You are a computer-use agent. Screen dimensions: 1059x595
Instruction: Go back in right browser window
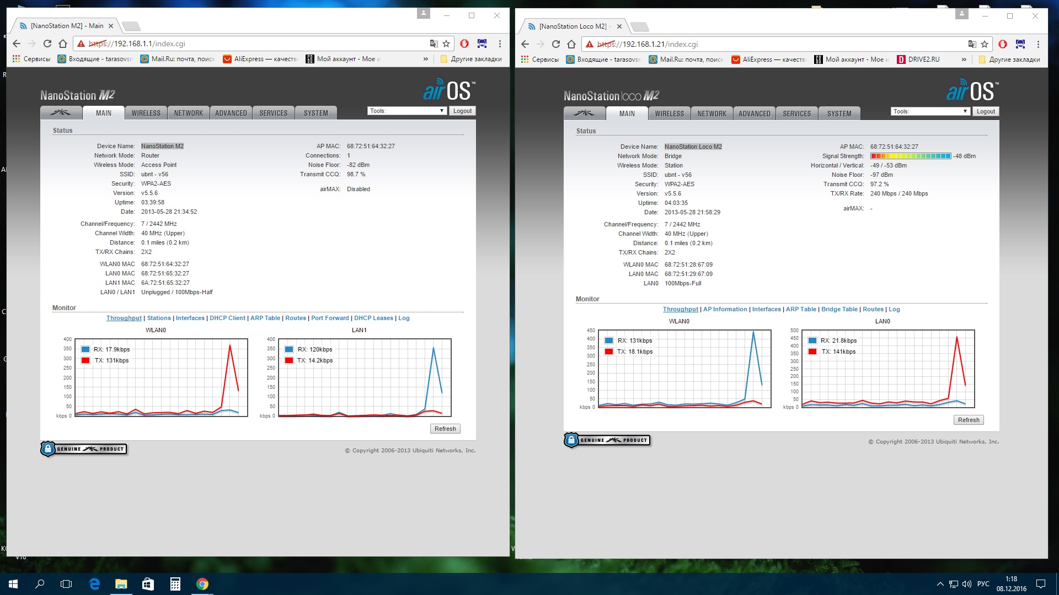pyautogui.click(x=525, y=44)
